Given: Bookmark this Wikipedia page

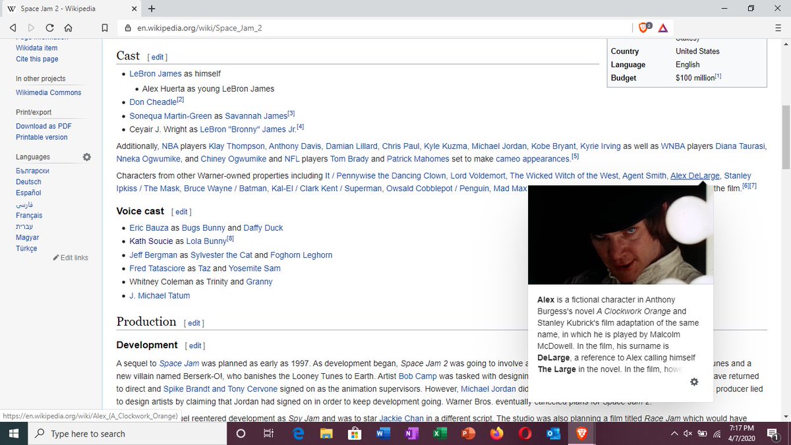Looking at the screenshot, I should [104, 28].
